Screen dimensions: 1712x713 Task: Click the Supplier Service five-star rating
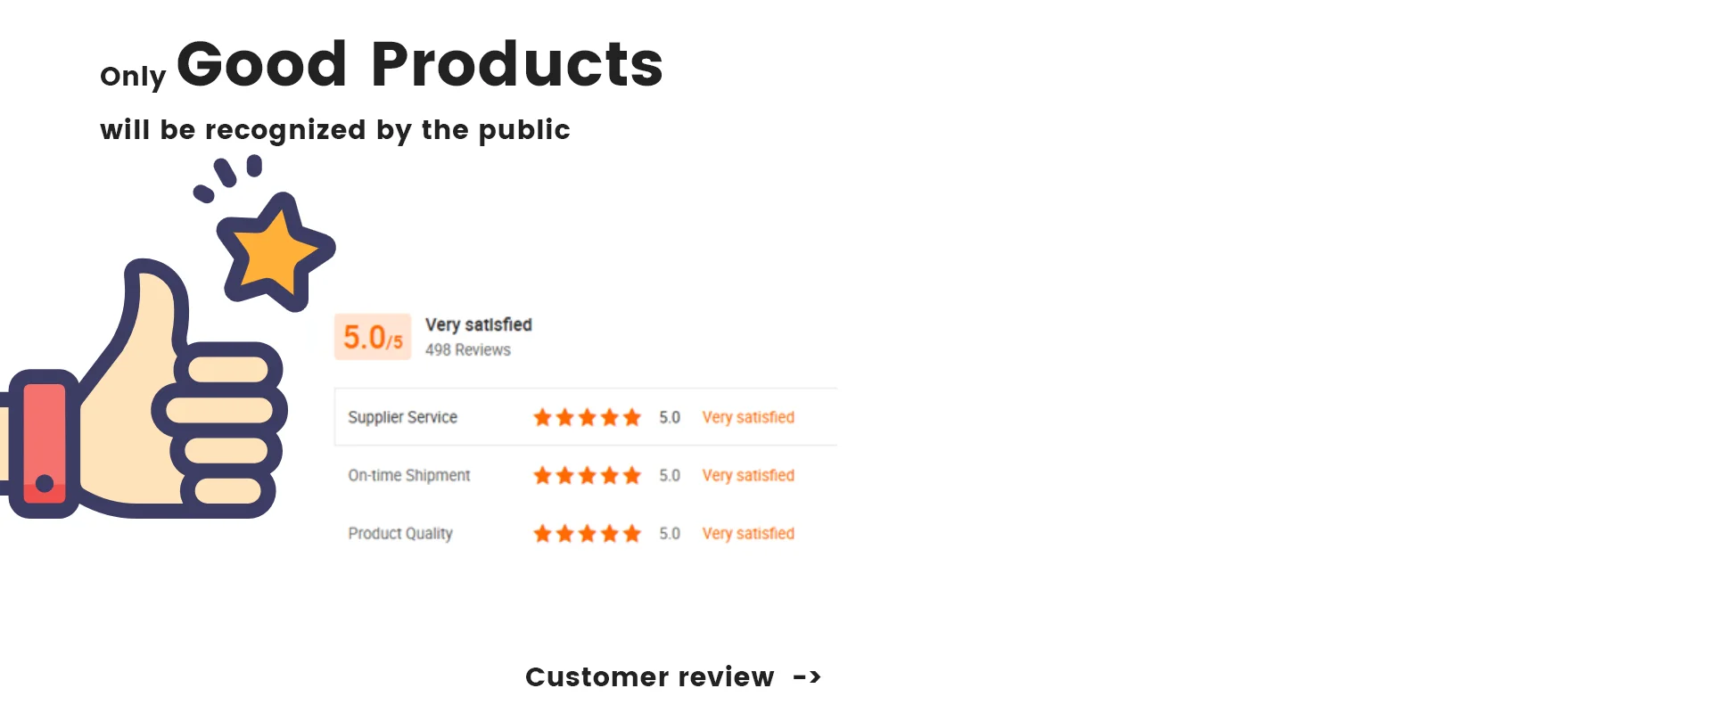coord(587,417)
